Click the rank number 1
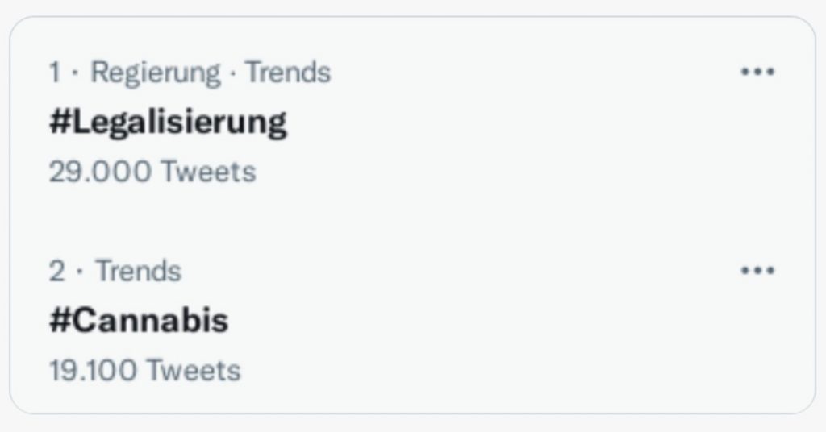Image resolution: width=826 pixels, height=432 pixels. point(55,73)
